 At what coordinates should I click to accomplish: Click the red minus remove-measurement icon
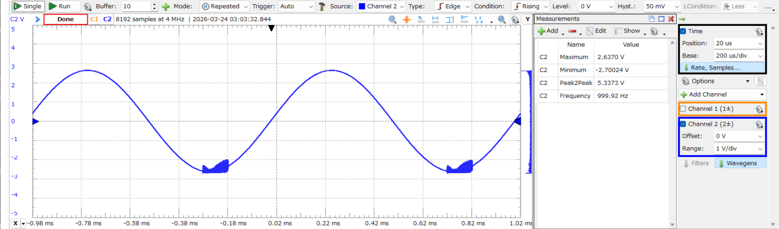point(571,31)
